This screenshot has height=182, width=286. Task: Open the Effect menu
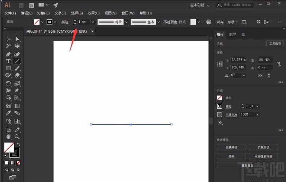pos(94,13)
